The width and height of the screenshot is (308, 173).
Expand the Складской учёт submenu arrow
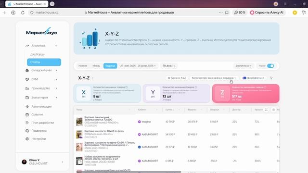(x=56, y=70)
